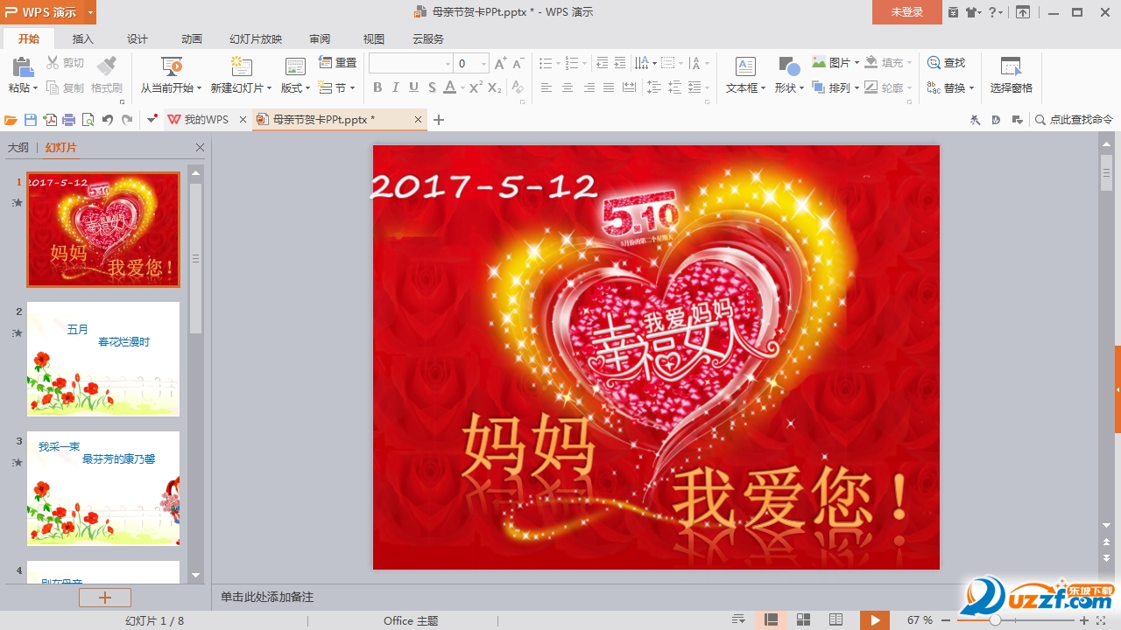The height and width of the screenshot is (630, 1121).
Task: Center align the paragraph text
Action: pos(568,87)
